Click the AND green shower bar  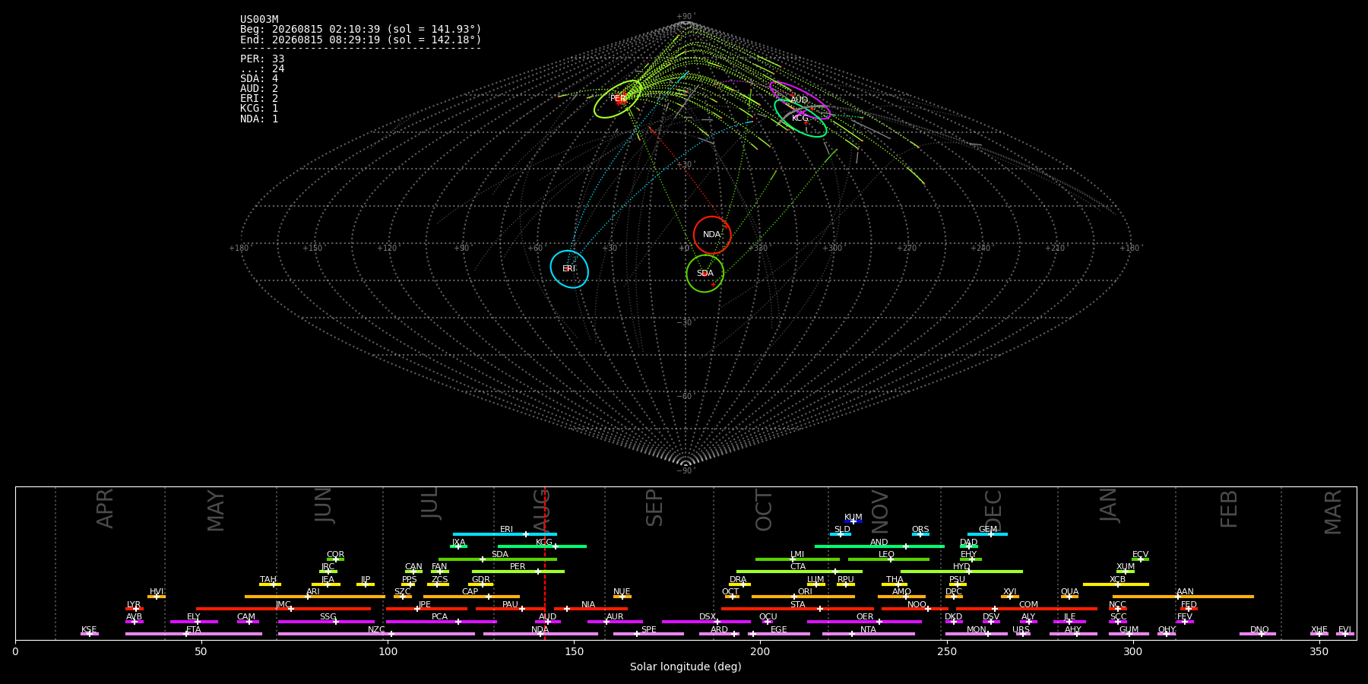click(x=879, y=546)
